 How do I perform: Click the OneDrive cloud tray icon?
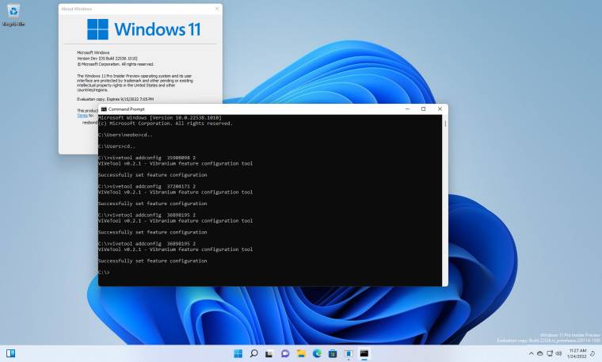(x=539, y=353)
